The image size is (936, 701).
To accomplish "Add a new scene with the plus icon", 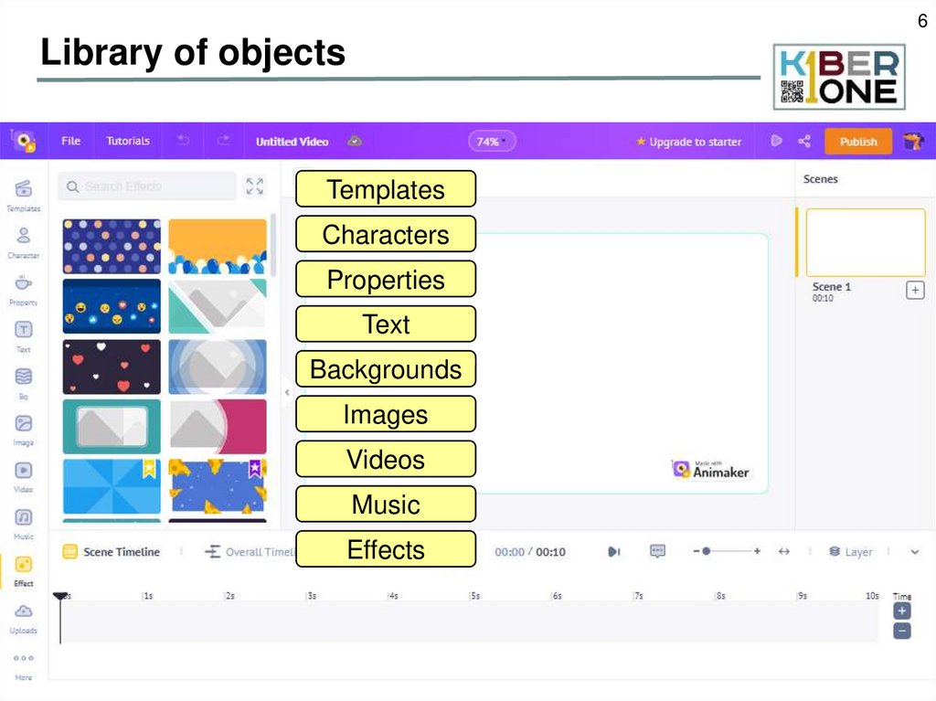I will 915,291.
